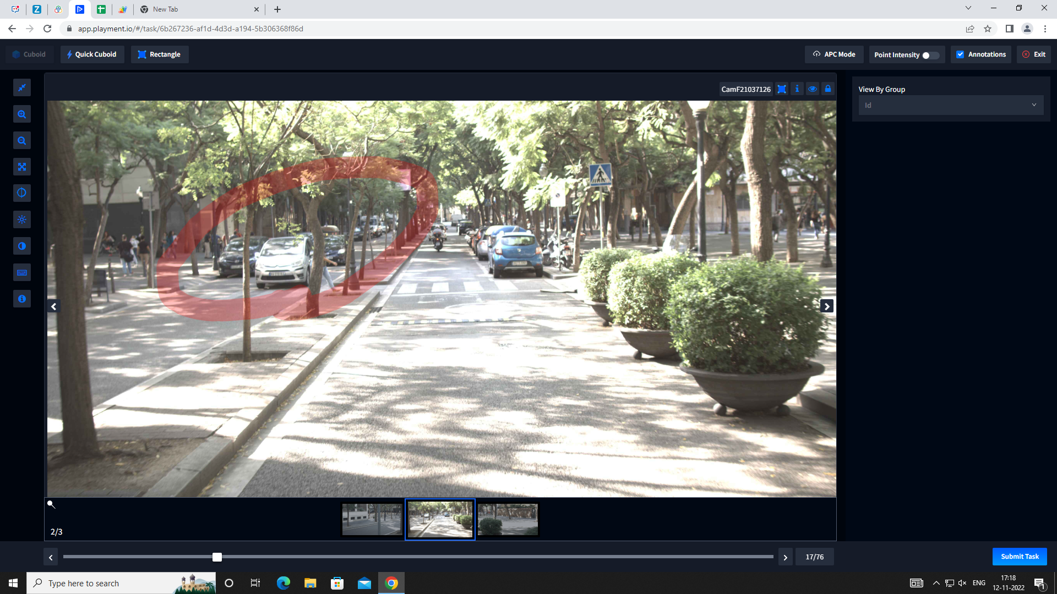Toggle the Point Intensity switch
1057x594 pixels.
point(930,55)
